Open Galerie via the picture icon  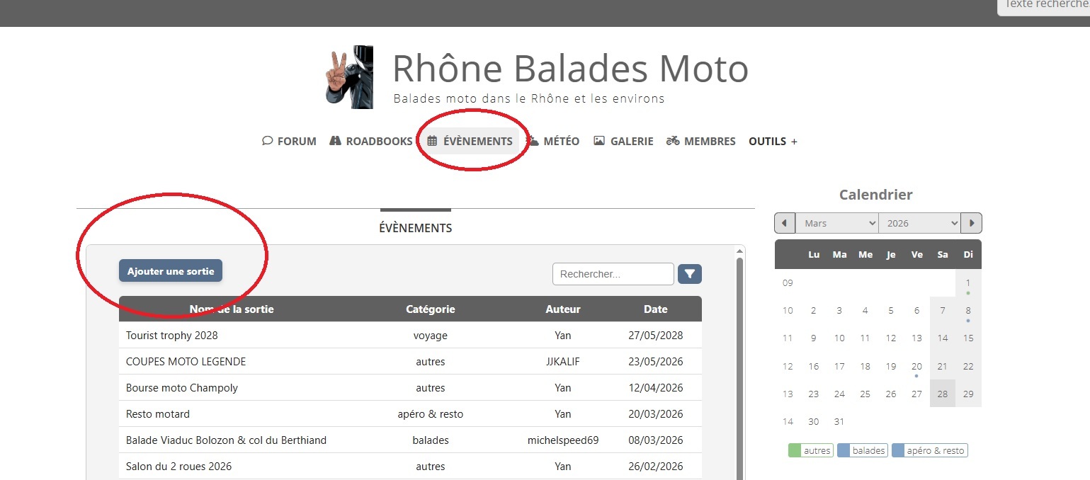tap(599, 141)
